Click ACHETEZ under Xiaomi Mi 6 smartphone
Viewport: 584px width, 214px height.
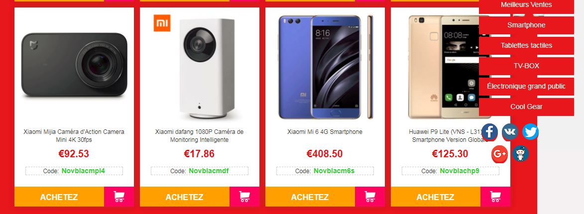310,197
